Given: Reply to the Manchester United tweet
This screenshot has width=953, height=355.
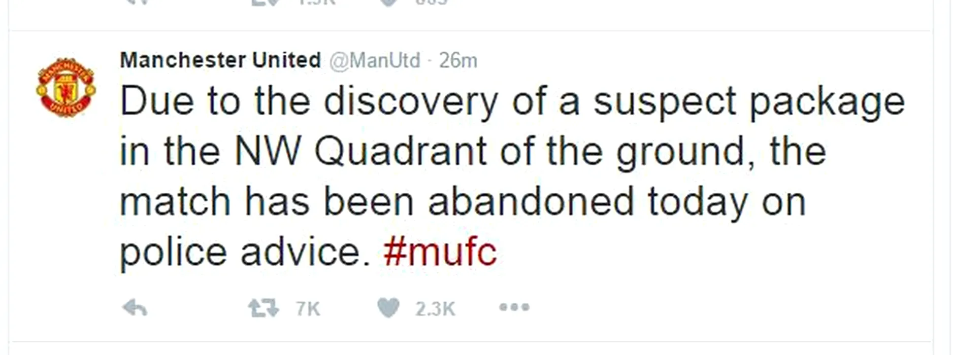Looking at the screenshot, I should pos(135,308).
